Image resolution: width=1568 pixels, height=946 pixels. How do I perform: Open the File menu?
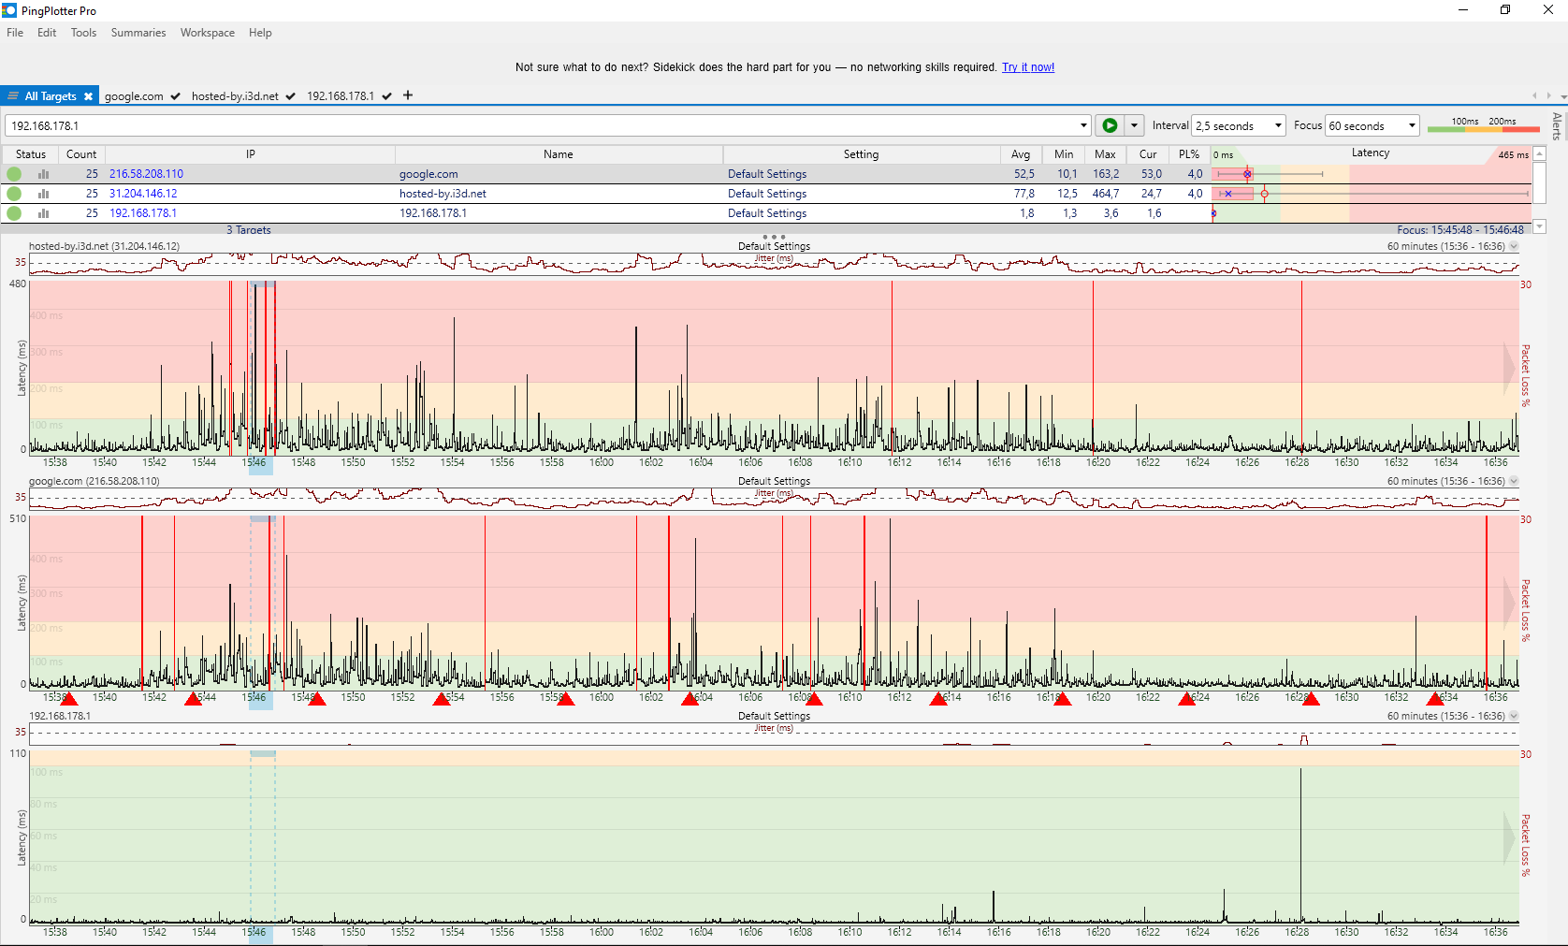[15, 33]
